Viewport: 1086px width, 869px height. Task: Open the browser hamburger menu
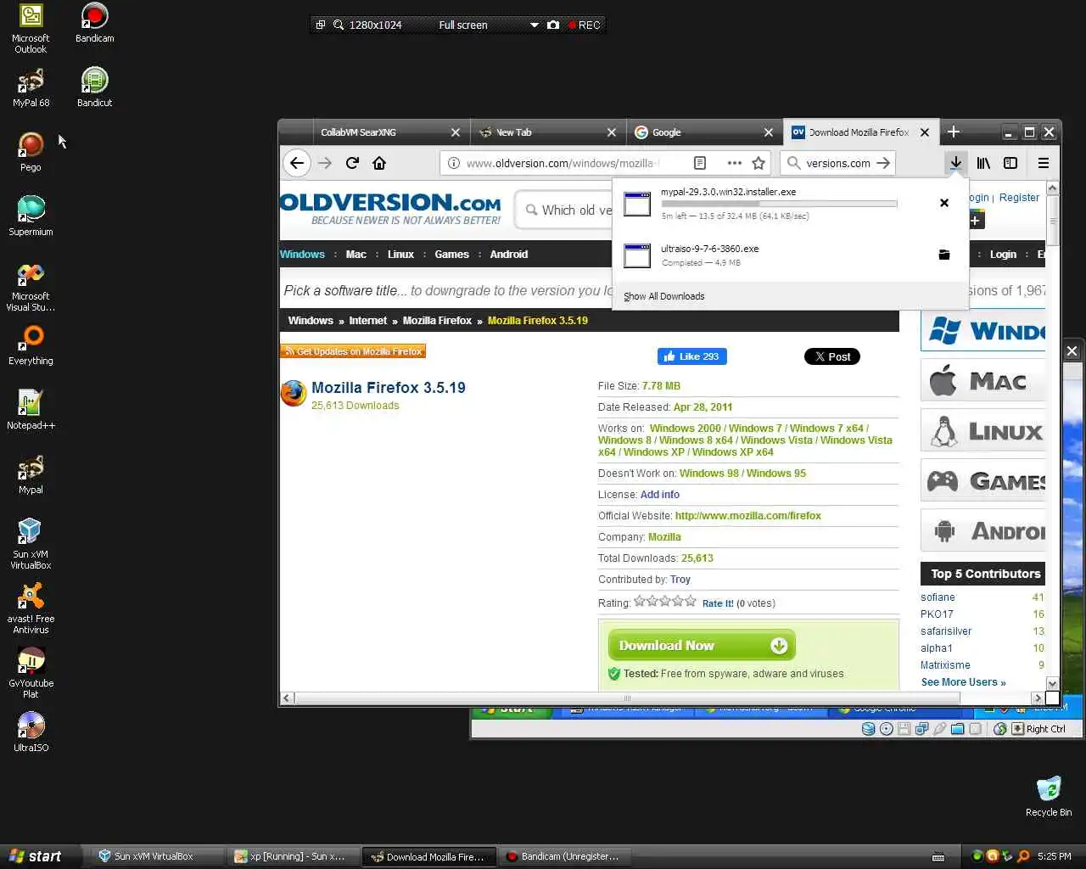coord(1044,163)
